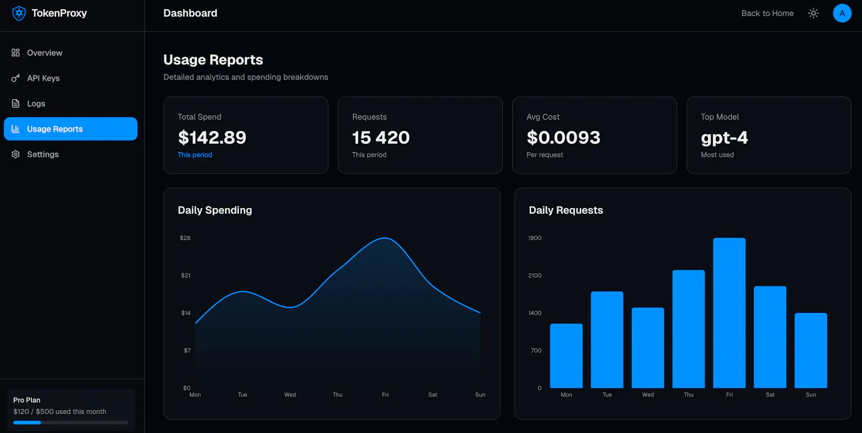Click the monthly usage progress bar
The image size is (862, 433).
point(71,423)
